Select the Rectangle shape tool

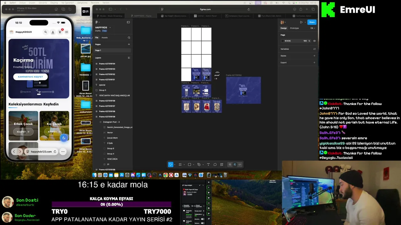click(189, 165)
